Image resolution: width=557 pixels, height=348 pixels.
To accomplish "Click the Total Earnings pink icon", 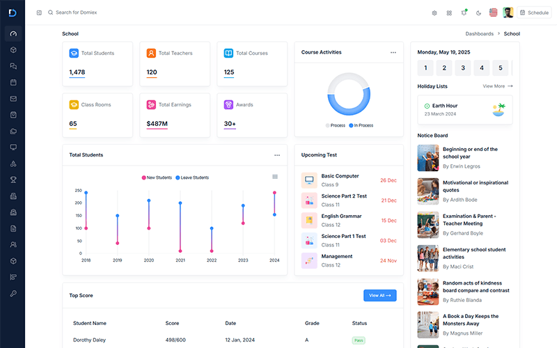I will tap(151, 104).
